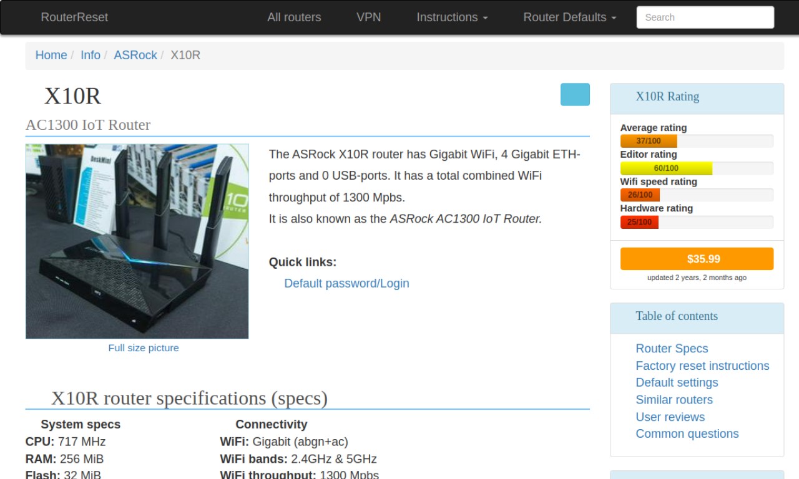Jump to Similar routers section
The width and height of the screenshot is (799, 479).
pyautogui.click(x=674, y=400)
